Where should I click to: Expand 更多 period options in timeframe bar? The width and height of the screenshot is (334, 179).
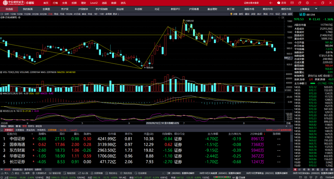pyautogui.click(x=116, y=14)
